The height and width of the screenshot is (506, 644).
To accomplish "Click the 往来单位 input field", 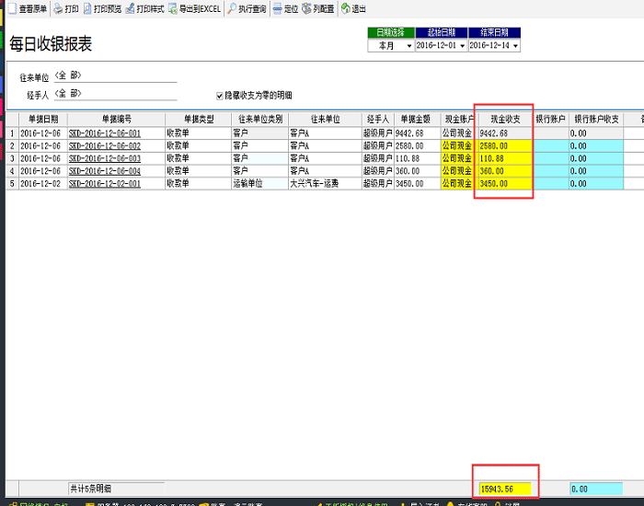I will tap(115, 75).
